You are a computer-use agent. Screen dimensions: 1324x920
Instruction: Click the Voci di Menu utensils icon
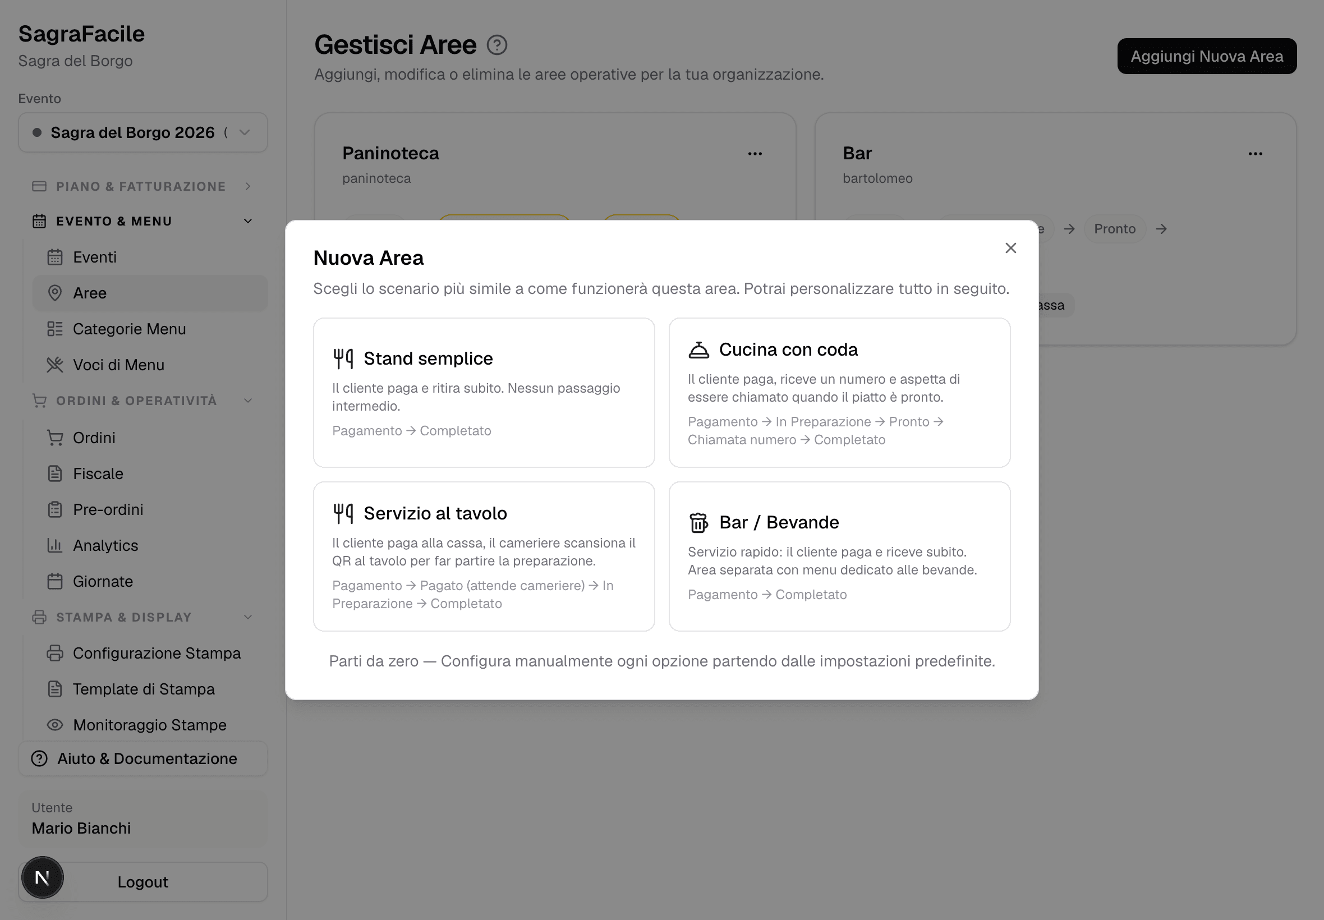(55, 365)
